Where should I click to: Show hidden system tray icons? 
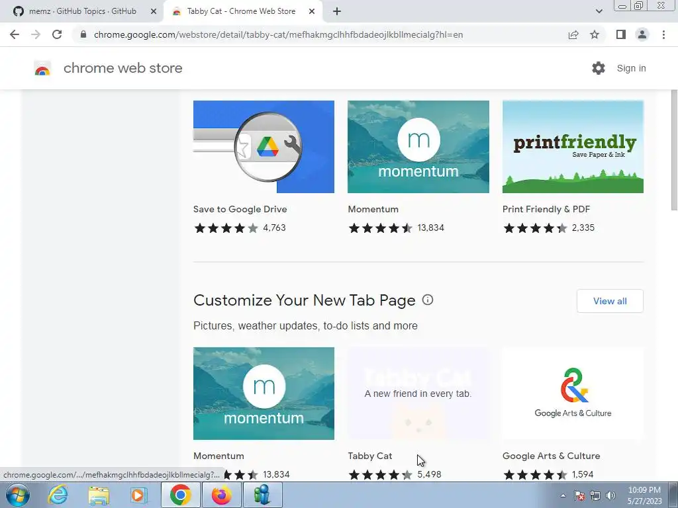563,495
